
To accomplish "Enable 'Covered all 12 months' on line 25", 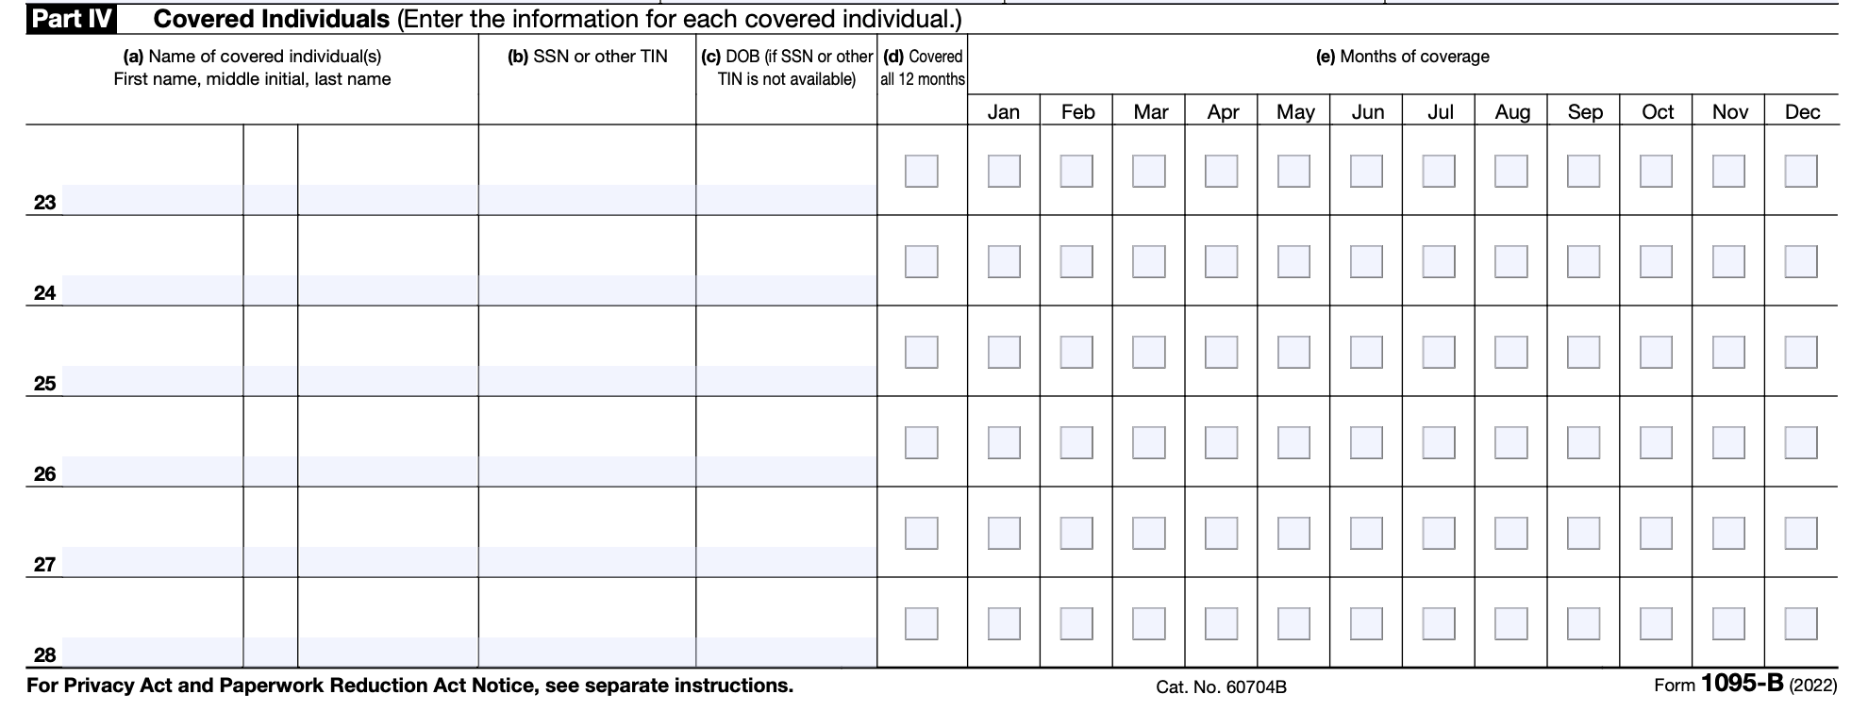I will click(x=921, y=352).
